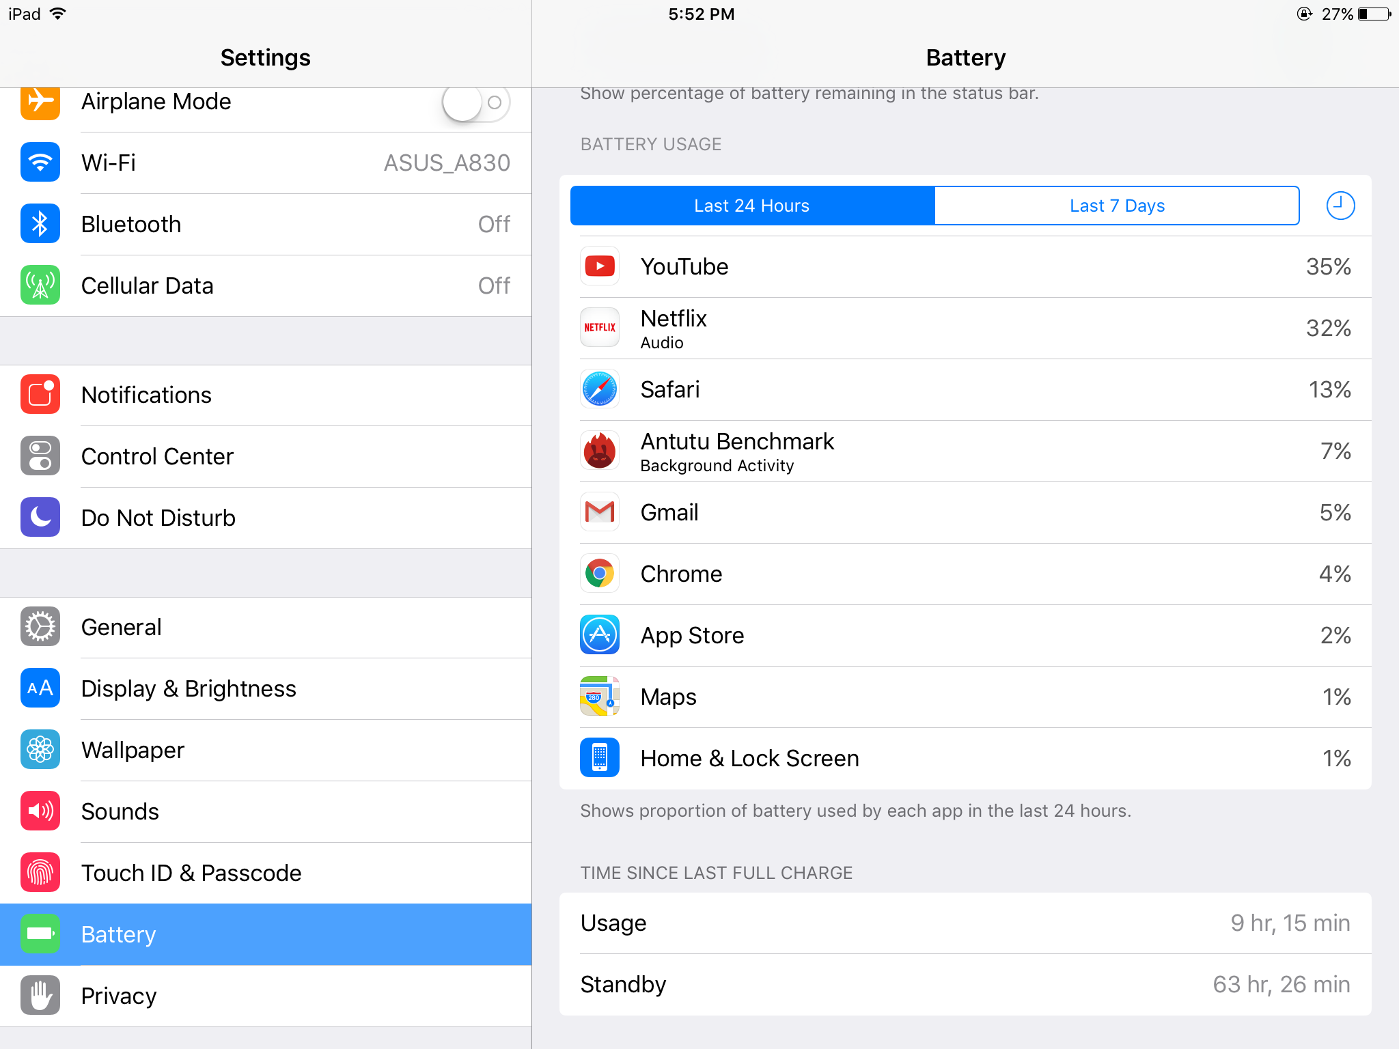Image resolution: width=1399 pixels, height=1049 pixels.
Task: Select the Last 24 Hours tab
Action: (752, 206)
